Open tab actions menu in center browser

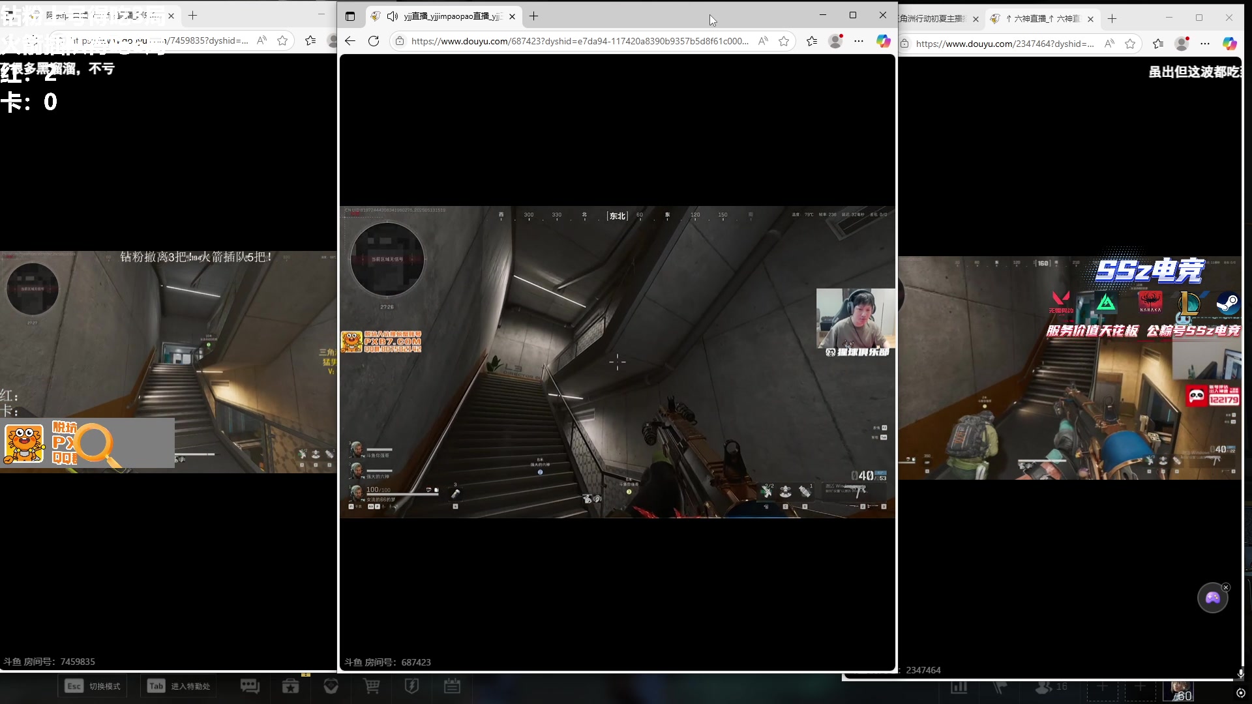(x=350, y=16)
